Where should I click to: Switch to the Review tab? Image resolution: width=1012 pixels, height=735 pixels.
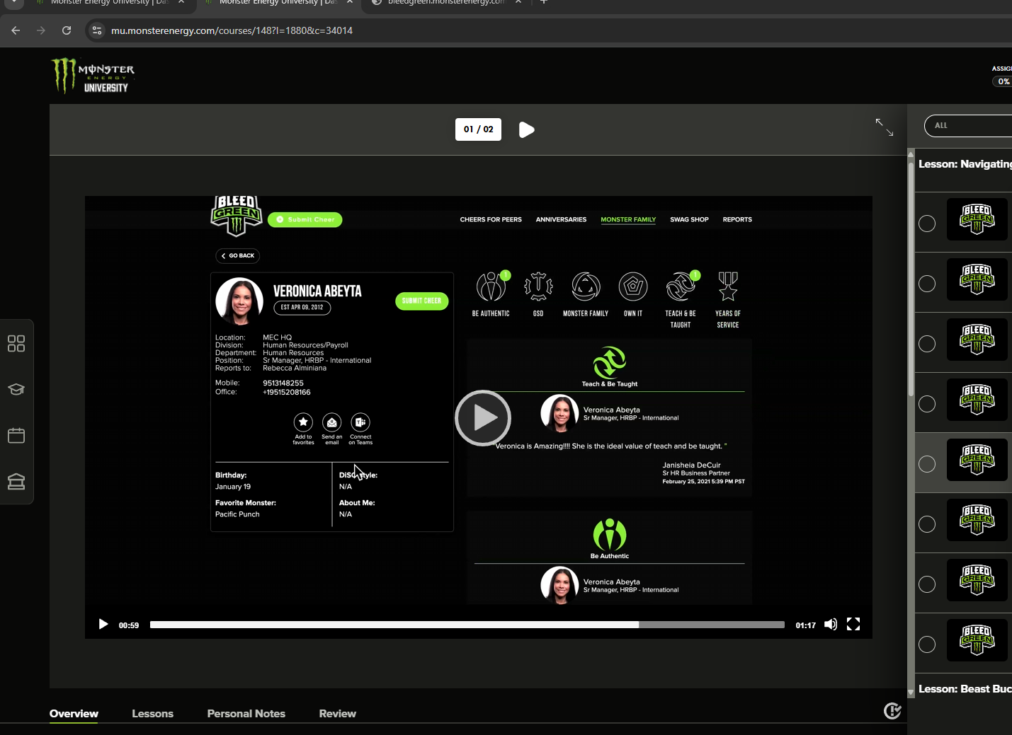tap(337, 714)
